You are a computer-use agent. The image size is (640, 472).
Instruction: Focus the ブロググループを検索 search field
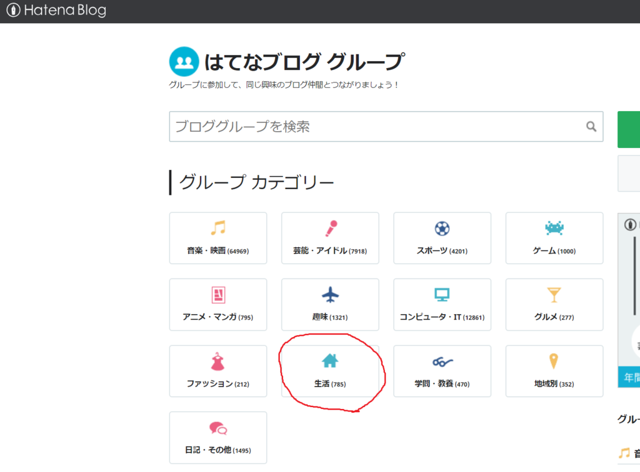coord(386,126)
